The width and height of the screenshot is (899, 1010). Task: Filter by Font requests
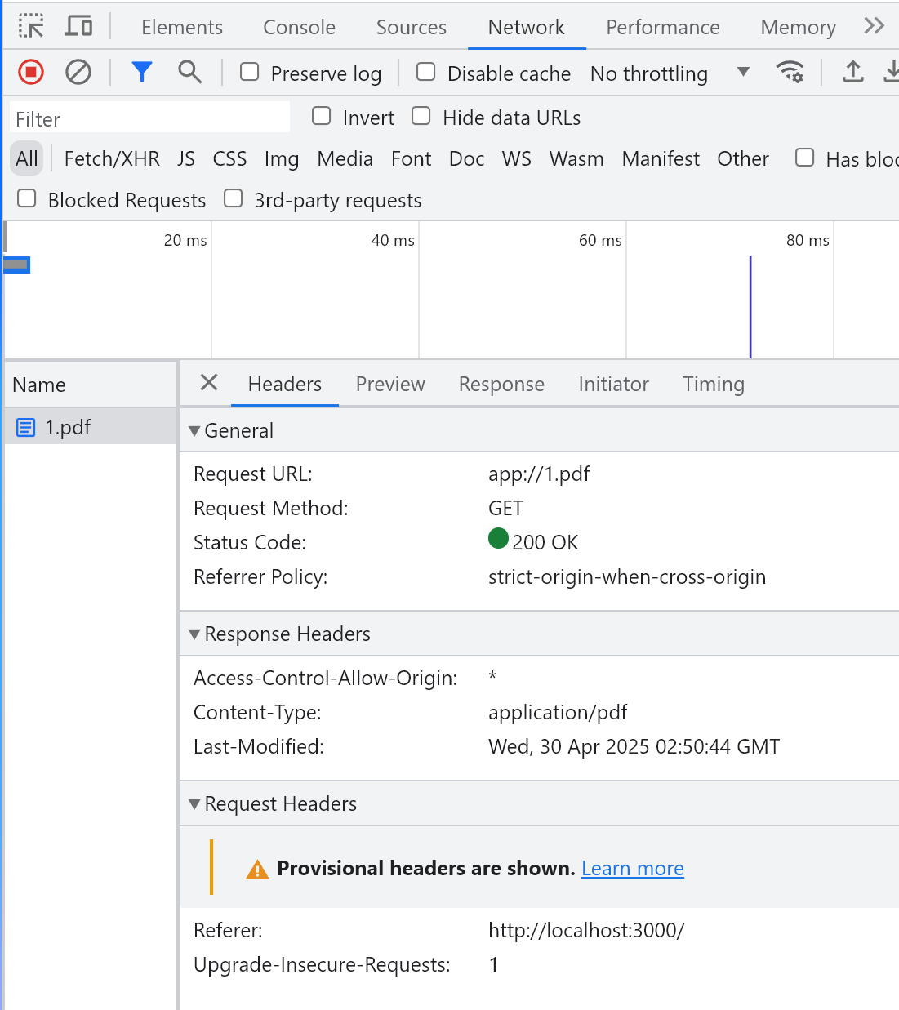[412, 158]
